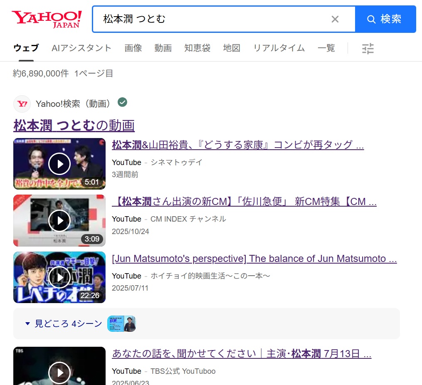Expand 見どころ 4シーン section
The height and width of the screenshot is (385, 422).
coord(64,323)
